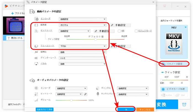Enable the VBR checkbox
The image size is (193, 112).
tap(119, 31)
